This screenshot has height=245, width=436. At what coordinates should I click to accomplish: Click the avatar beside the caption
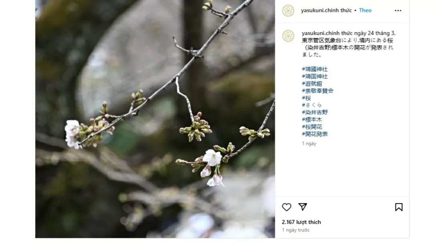(x=288, y=36)
